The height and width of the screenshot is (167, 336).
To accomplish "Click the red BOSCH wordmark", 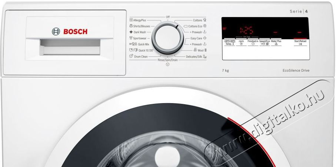I will pyautogui.click(x=76, y=32).
